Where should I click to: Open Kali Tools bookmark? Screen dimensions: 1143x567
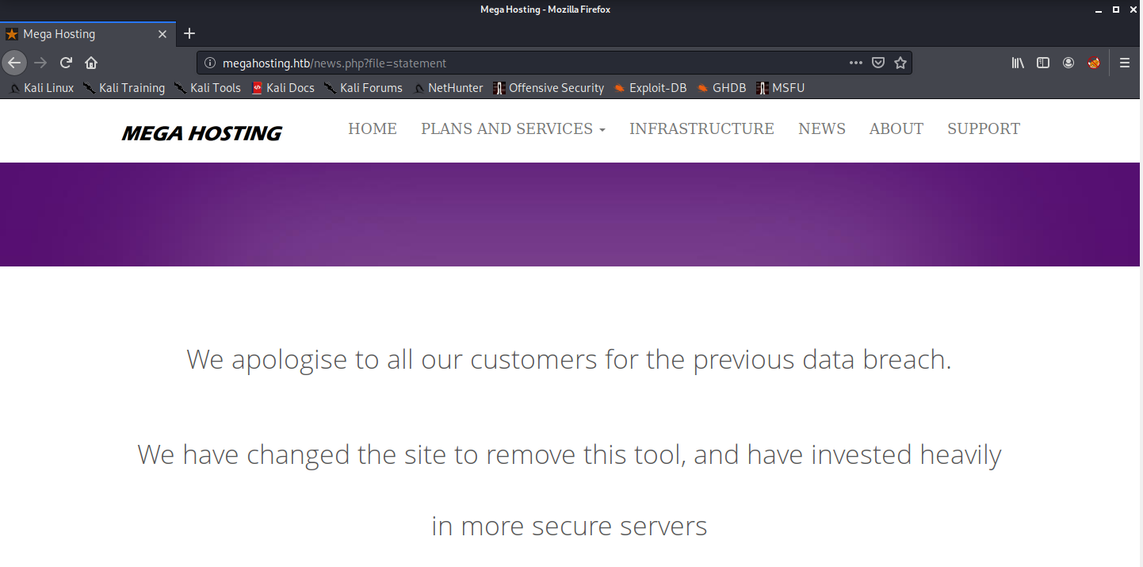[x=208, y=88]
